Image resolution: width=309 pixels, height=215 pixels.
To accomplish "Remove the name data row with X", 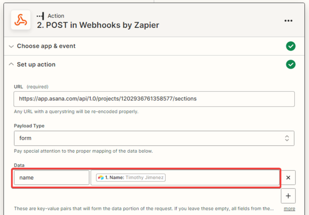I will tap(288, 178).
